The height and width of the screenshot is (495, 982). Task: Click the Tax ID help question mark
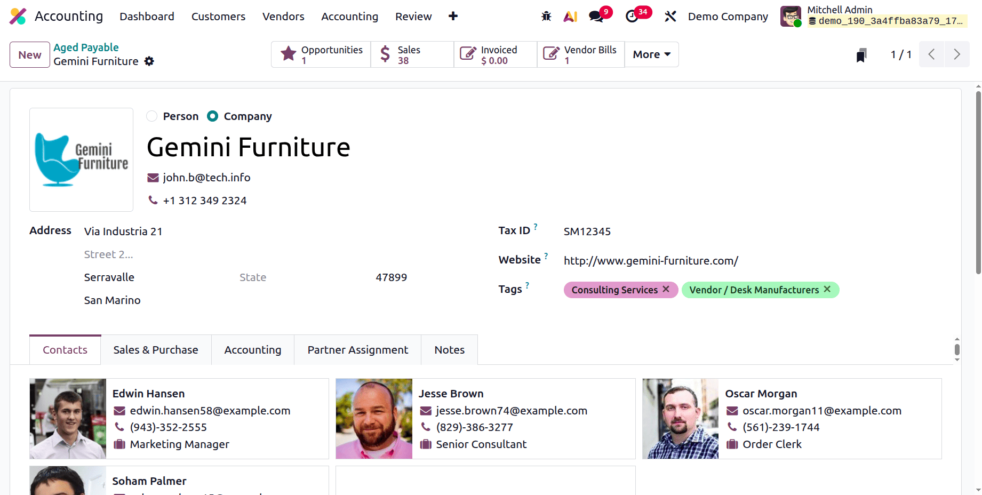coord(536,227)
